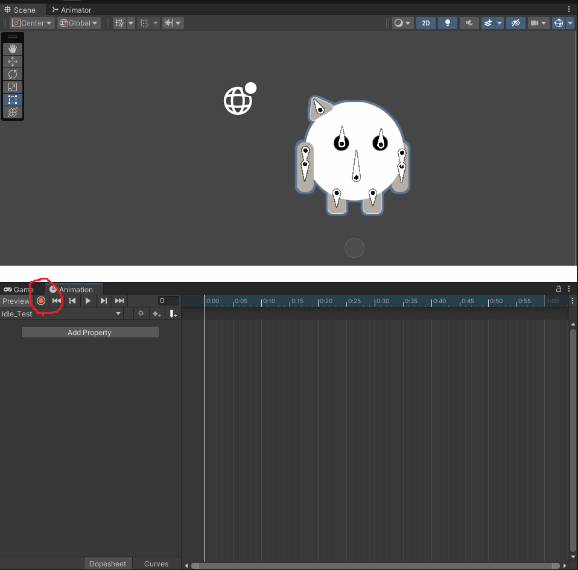Switch to the Curves tab

click(156, 563)
